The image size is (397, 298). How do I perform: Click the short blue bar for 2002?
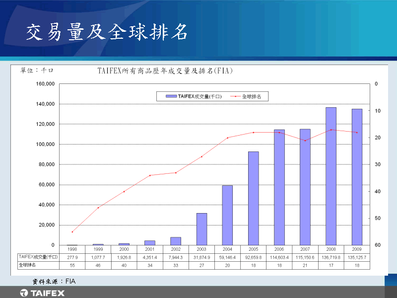tap(176, 241)
